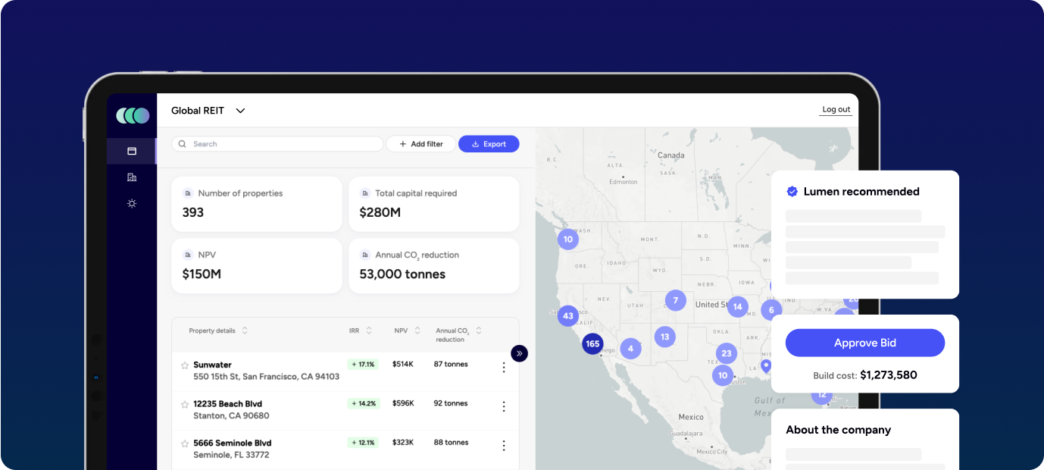Click the 12235 Beach Blvd property name
Screen dimensions: 1044x470
(227, 404)
